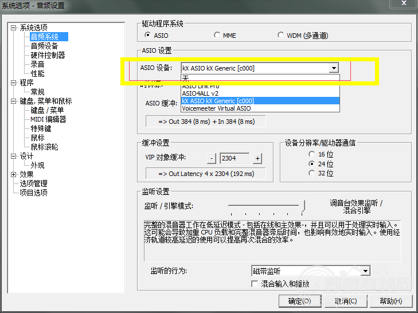Collapse the 键盘, 菜单和鼠标 tree node
Screen dimensions: 418x313
coord(14,101)
